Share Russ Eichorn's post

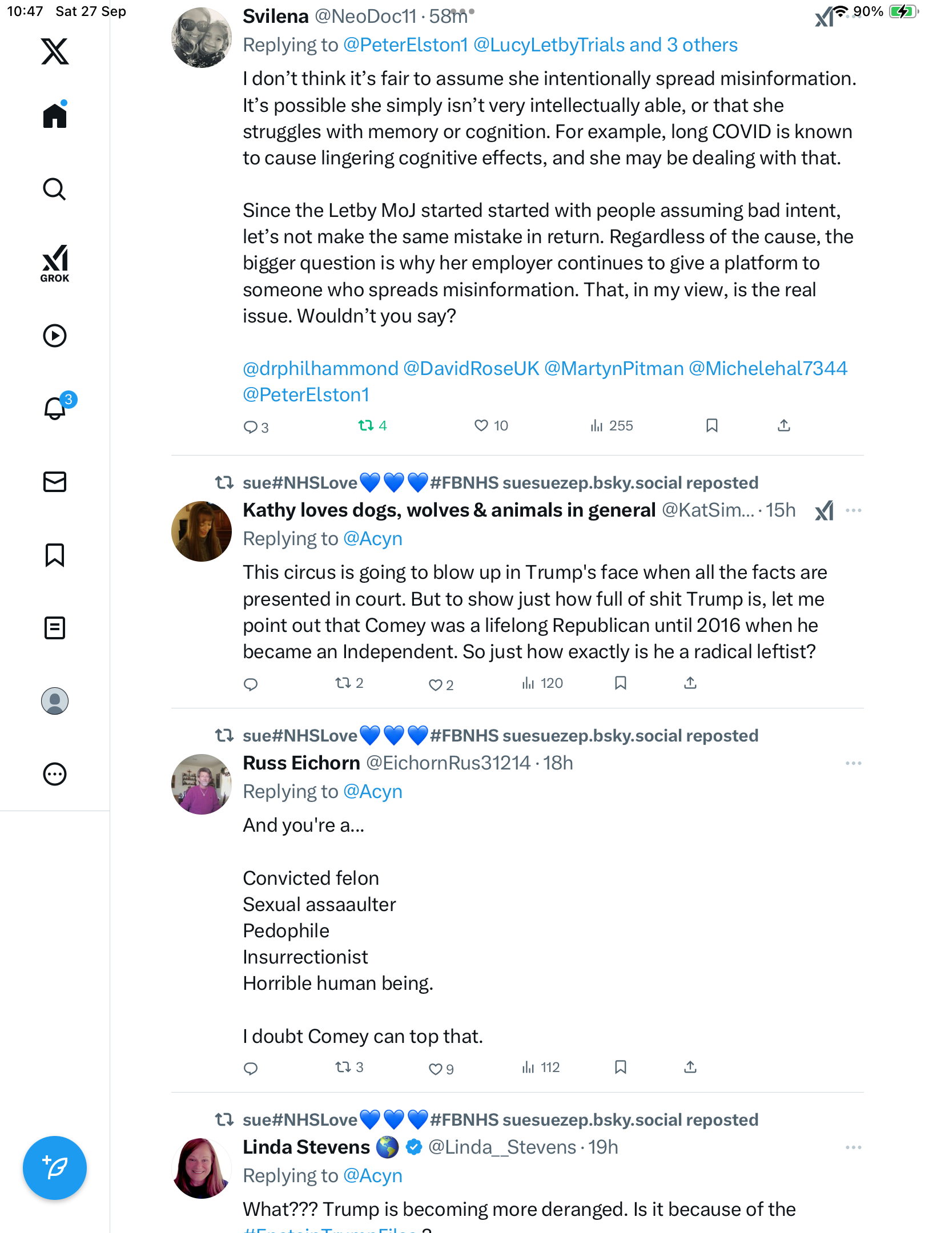pyautogui.click(x=690, y=1067)
